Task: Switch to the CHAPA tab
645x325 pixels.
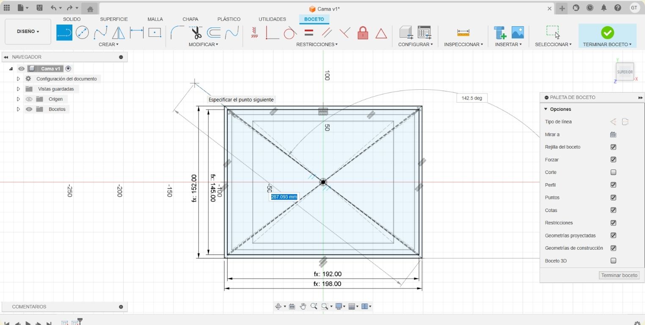Action: (190, 19)
